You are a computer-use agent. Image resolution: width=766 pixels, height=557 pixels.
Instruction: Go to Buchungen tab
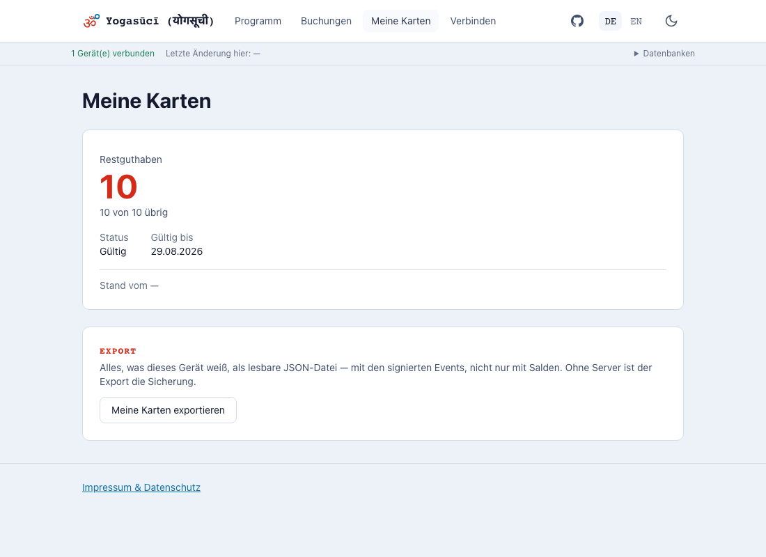click(x=326, y=21)
